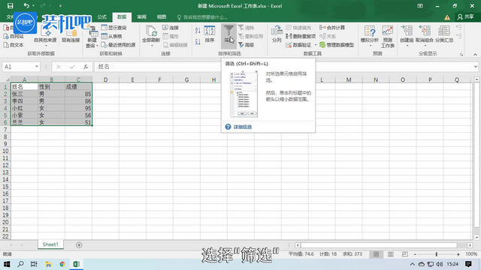Click the Tell Me search box

click(202, 17)
